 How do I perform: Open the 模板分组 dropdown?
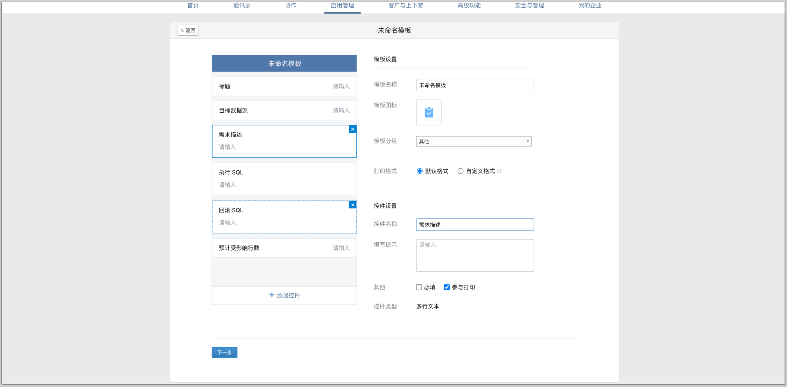click(x=473, y=141)
